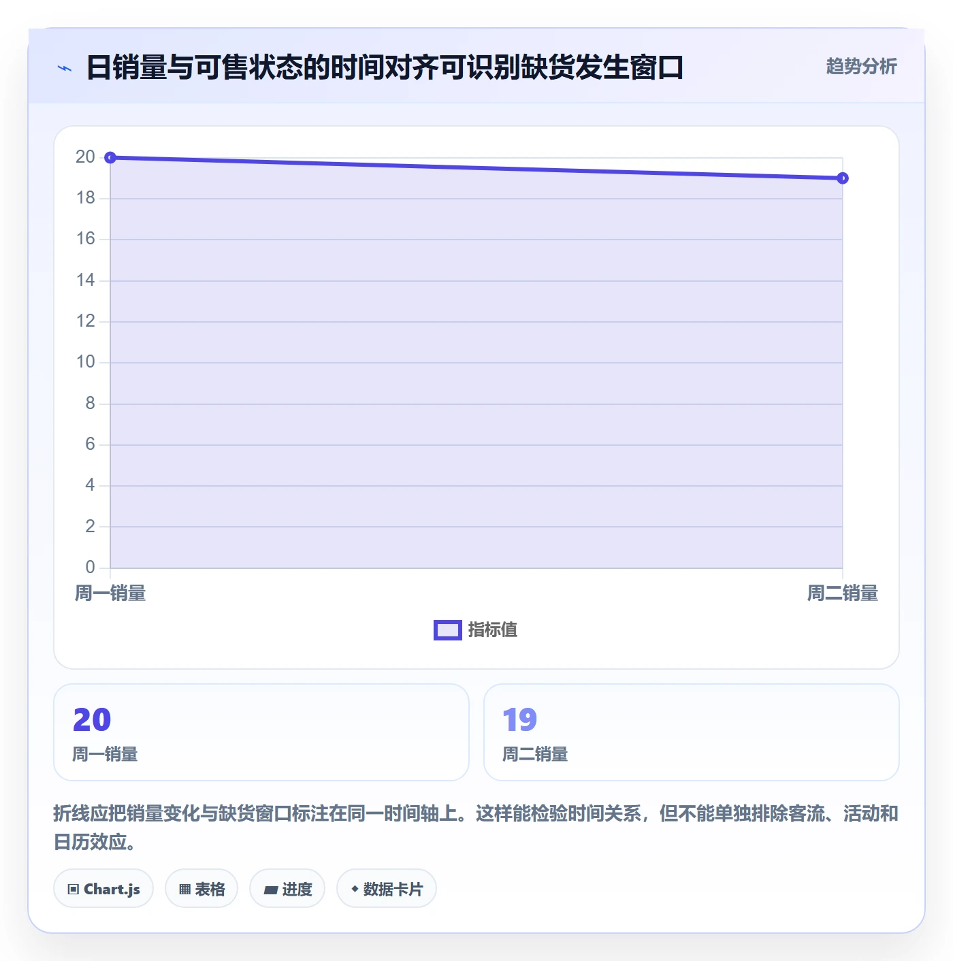Click the 周一销量 x-axis label
The width and height of the screenshot is (953, 961).
110,593
